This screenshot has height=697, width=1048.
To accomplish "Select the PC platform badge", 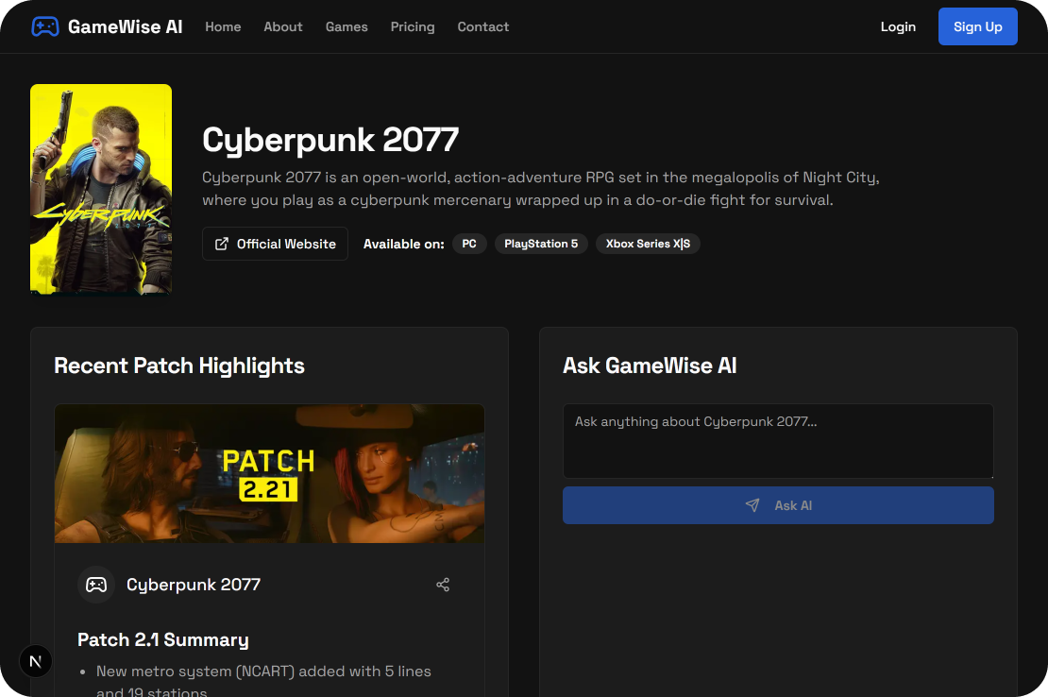I will pyautogui.click(x=469, y=244).
